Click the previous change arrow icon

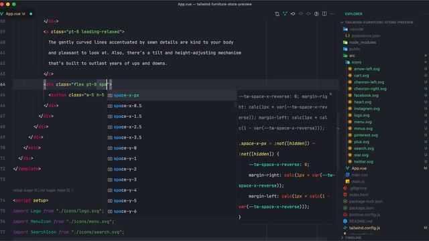(301, 13)
